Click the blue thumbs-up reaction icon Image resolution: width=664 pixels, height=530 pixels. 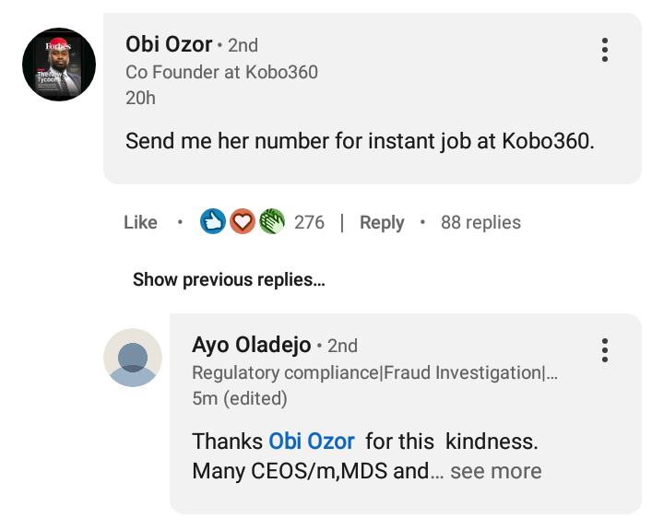coord(213,222)
